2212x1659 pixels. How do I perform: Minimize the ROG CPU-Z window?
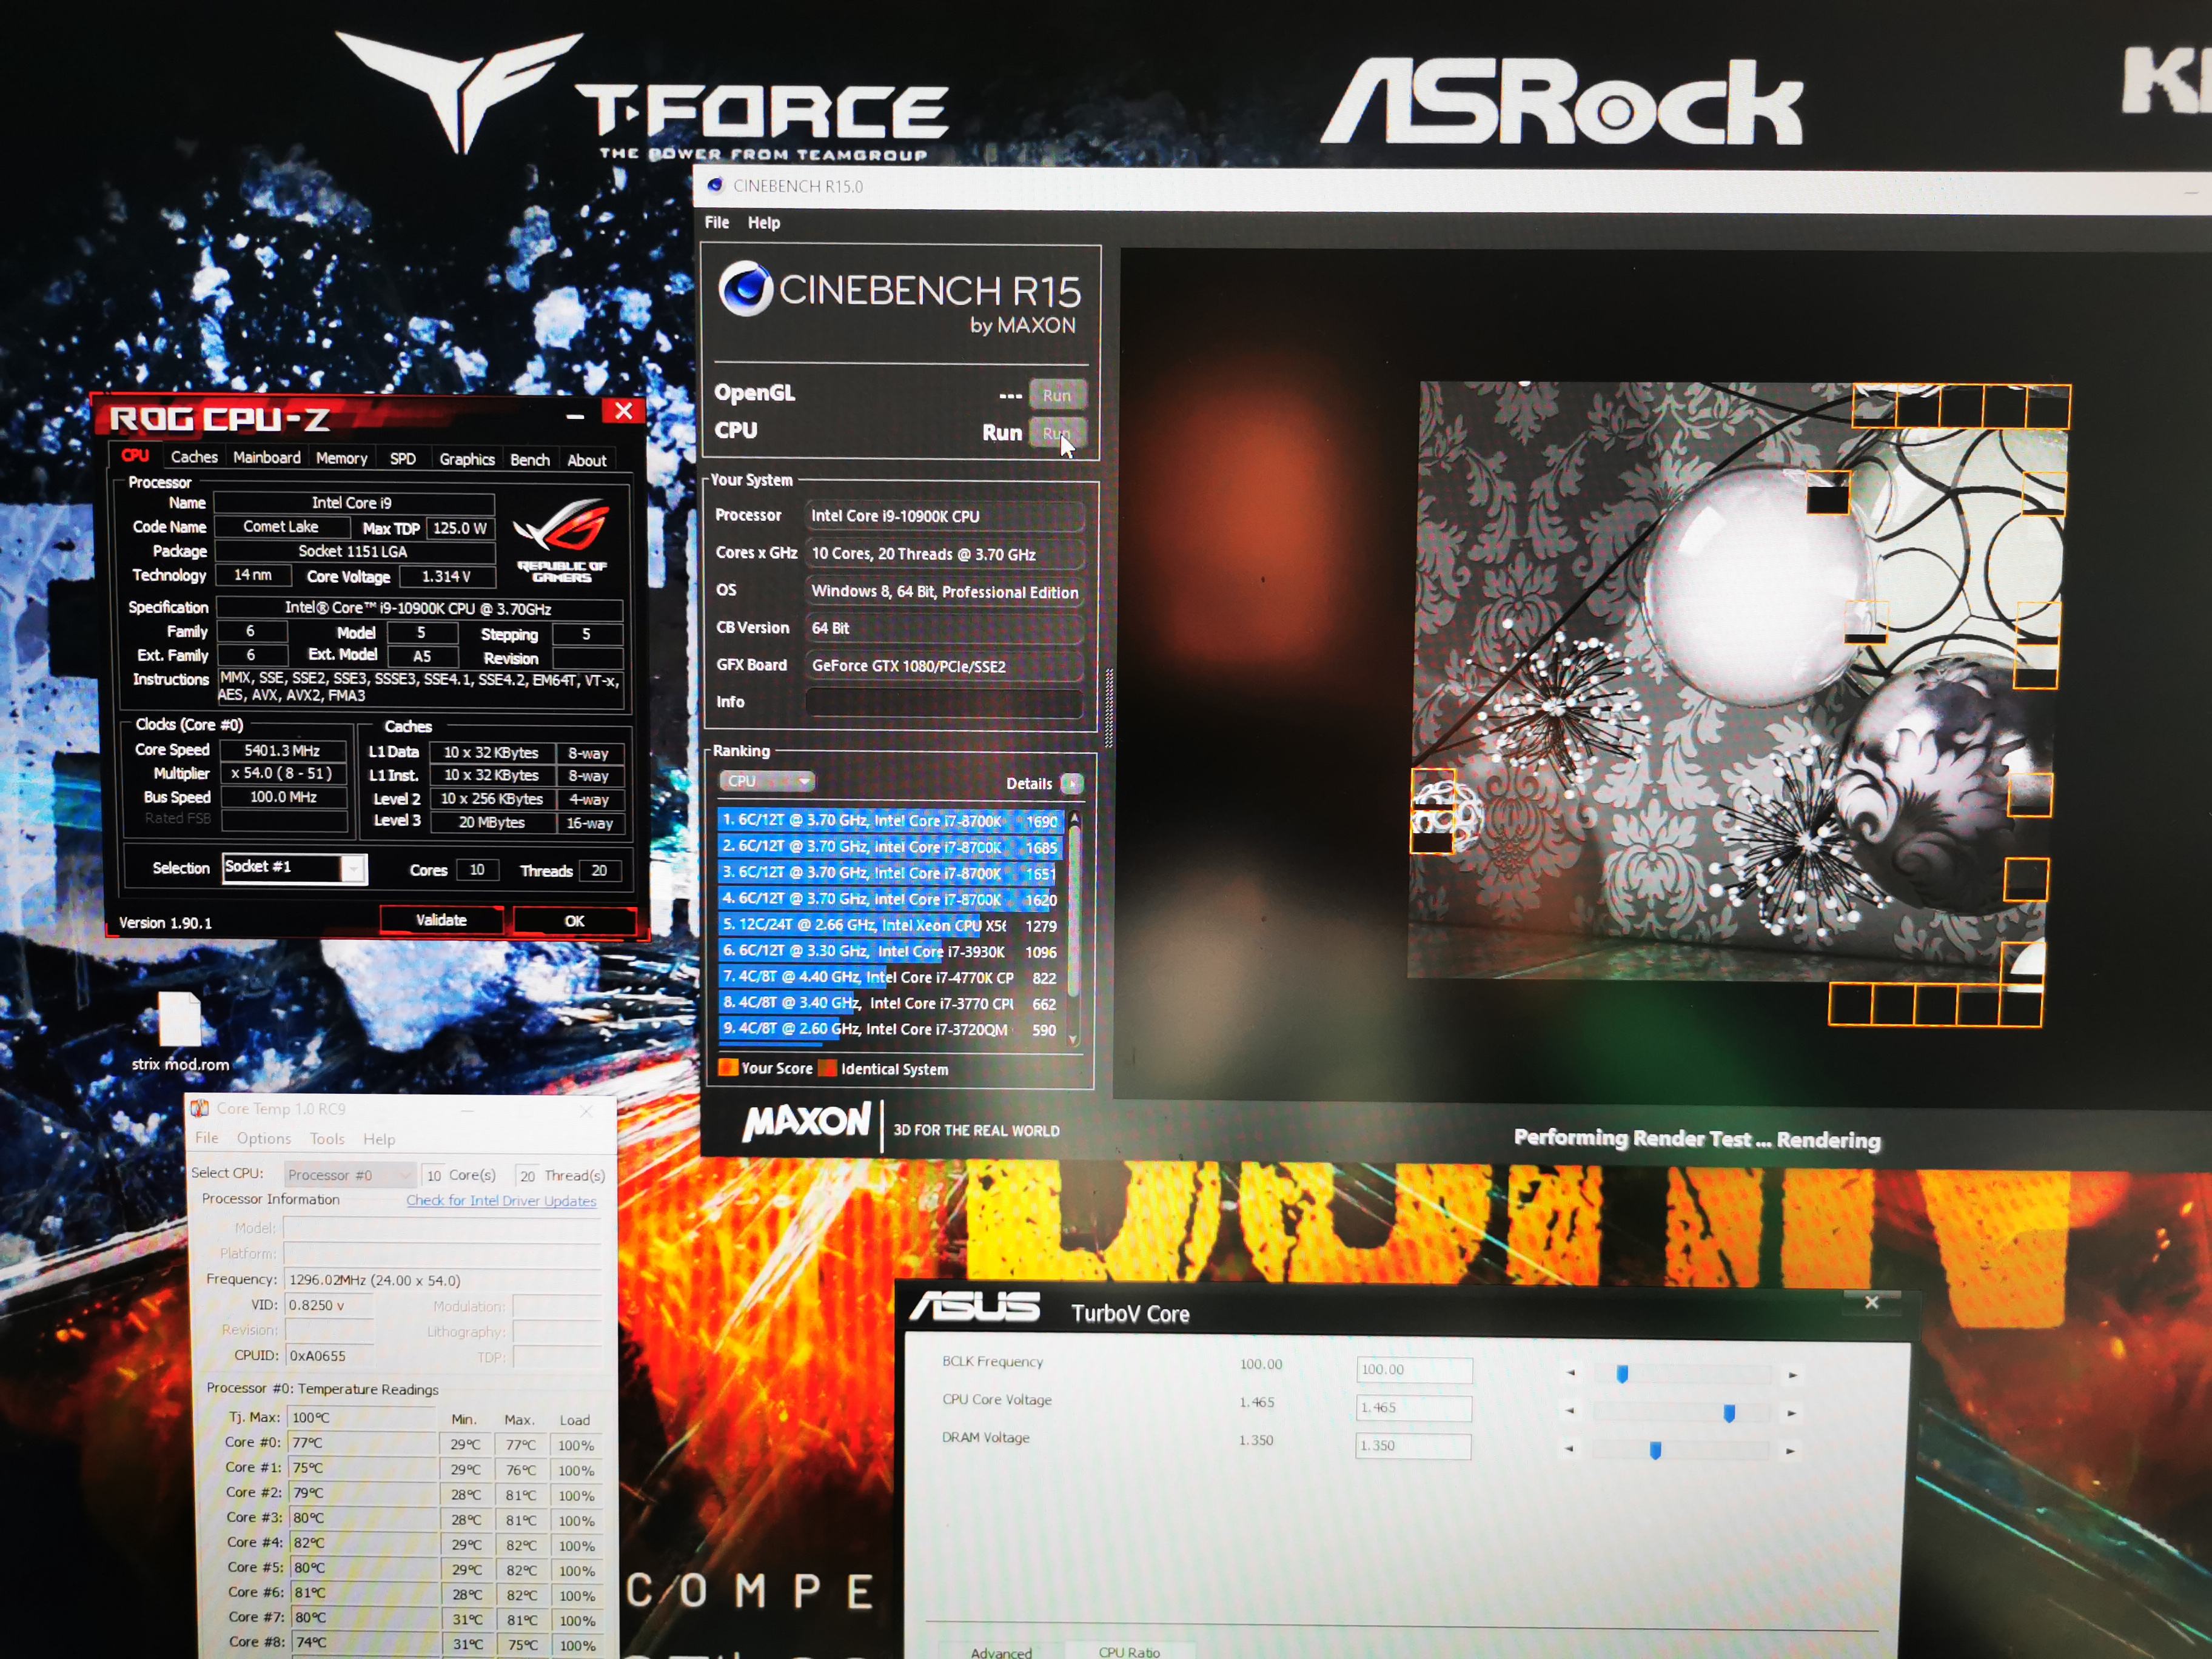pos(575,415)
